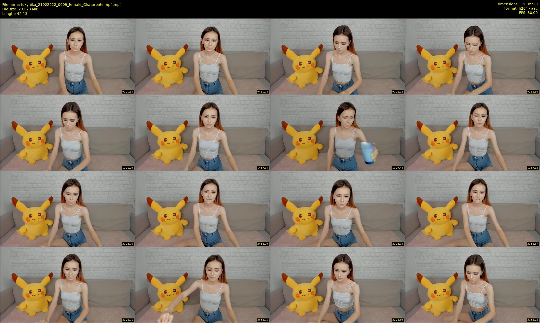The image size is (540, 323).
Task: Select the thumbnail at 12:28.20
Action: coord(68,132)
